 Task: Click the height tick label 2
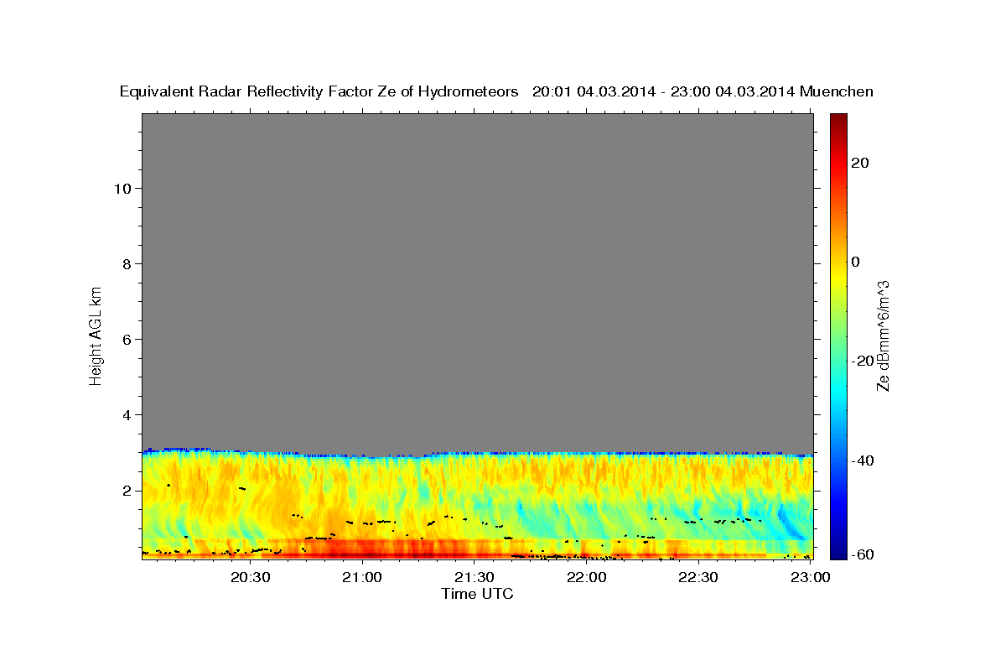(125, 490)
